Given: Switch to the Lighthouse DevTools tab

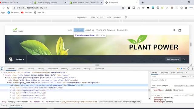Looking at the screenshot, I should [x=99, y=69].
